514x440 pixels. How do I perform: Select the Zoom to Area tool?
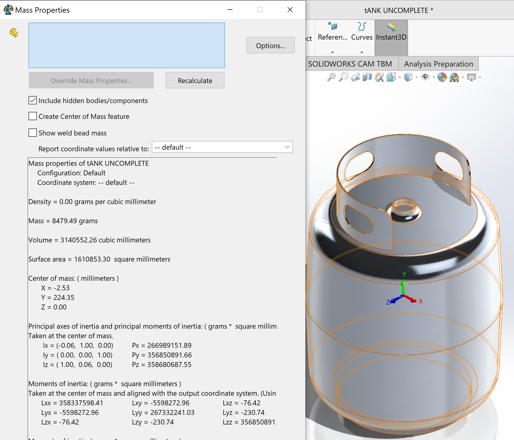coord(343,77)
